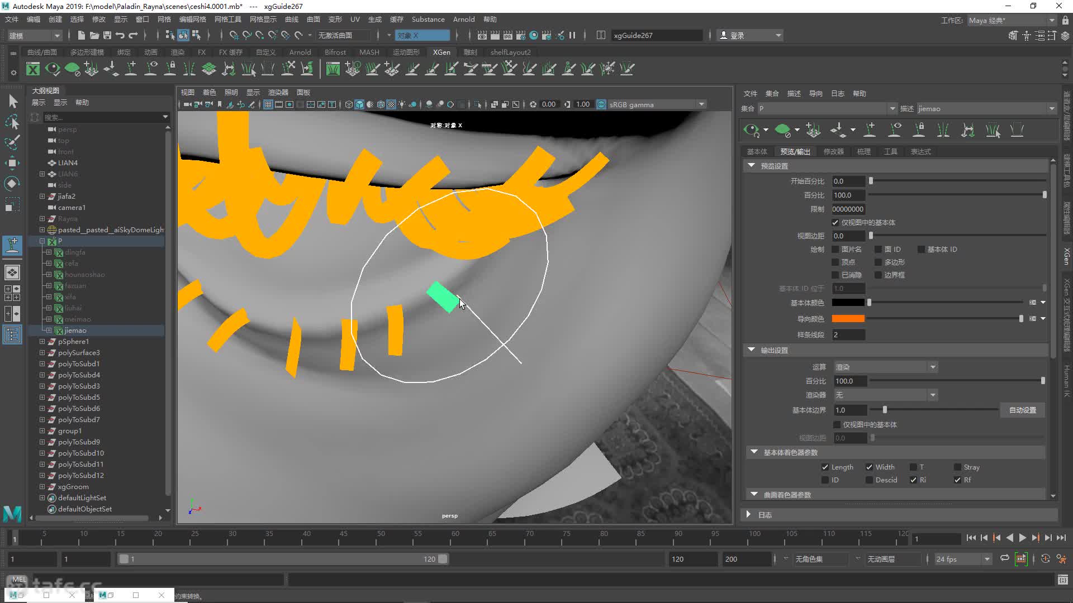Open the 基本体 tab in XGen panel
The width and height of the screenshot is (1073, 603).
click(x=757, y=152)
